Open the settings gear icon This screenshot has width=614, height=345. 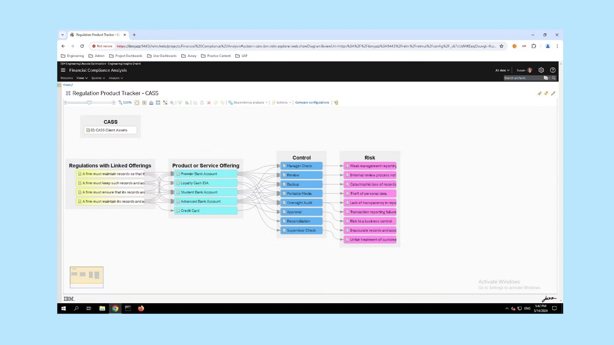[541, 70]
